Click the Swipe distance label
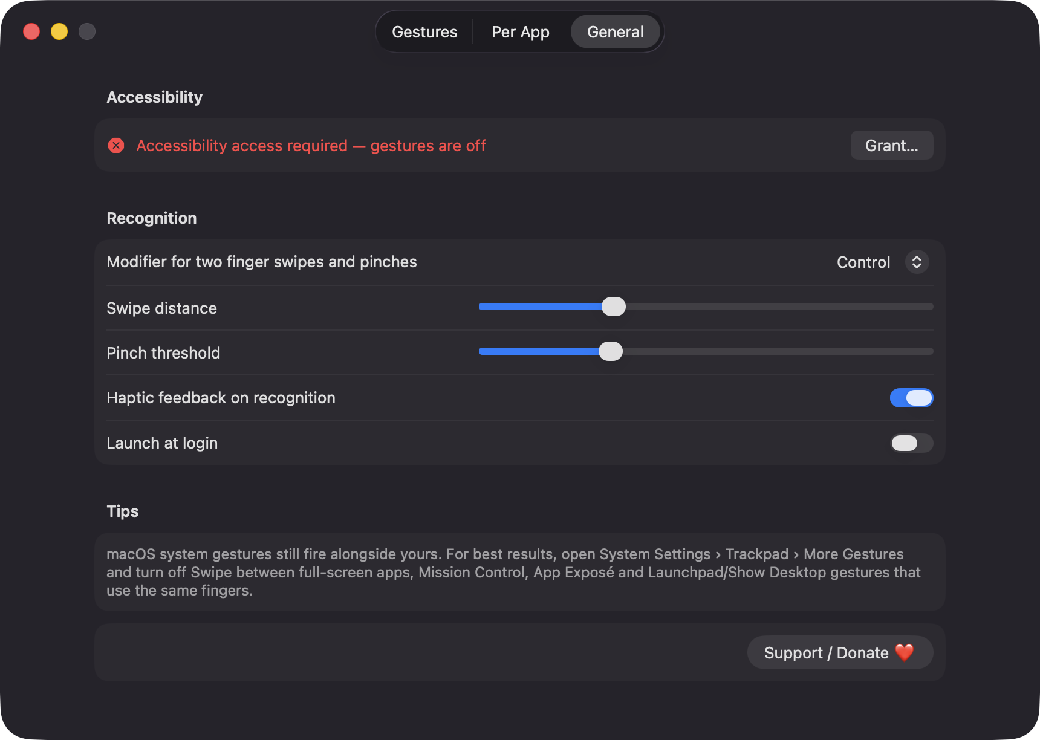This screenshot has height=740, width=1040. [x=161, y=308]
